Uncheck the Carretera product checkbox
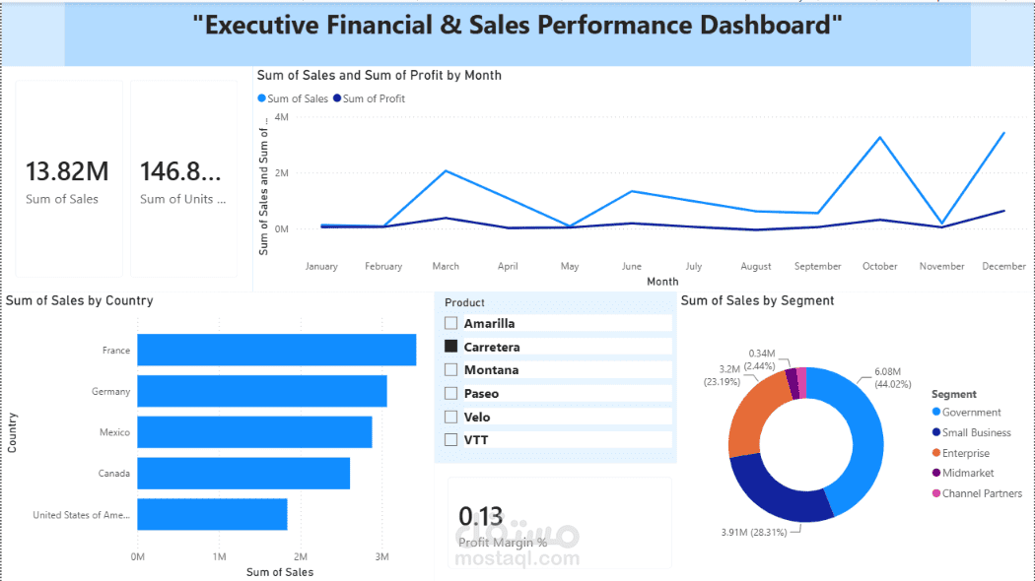Viewport: 1035px width, 581px height. 450,347
